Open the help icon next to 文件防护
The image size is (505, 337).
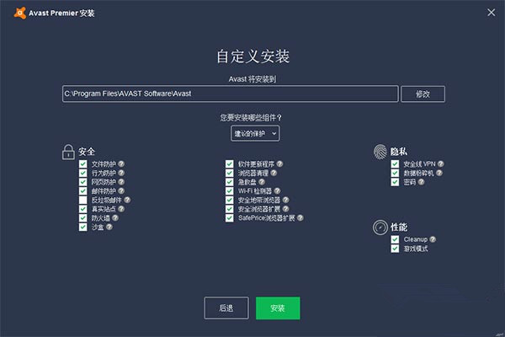click(121, 163)
